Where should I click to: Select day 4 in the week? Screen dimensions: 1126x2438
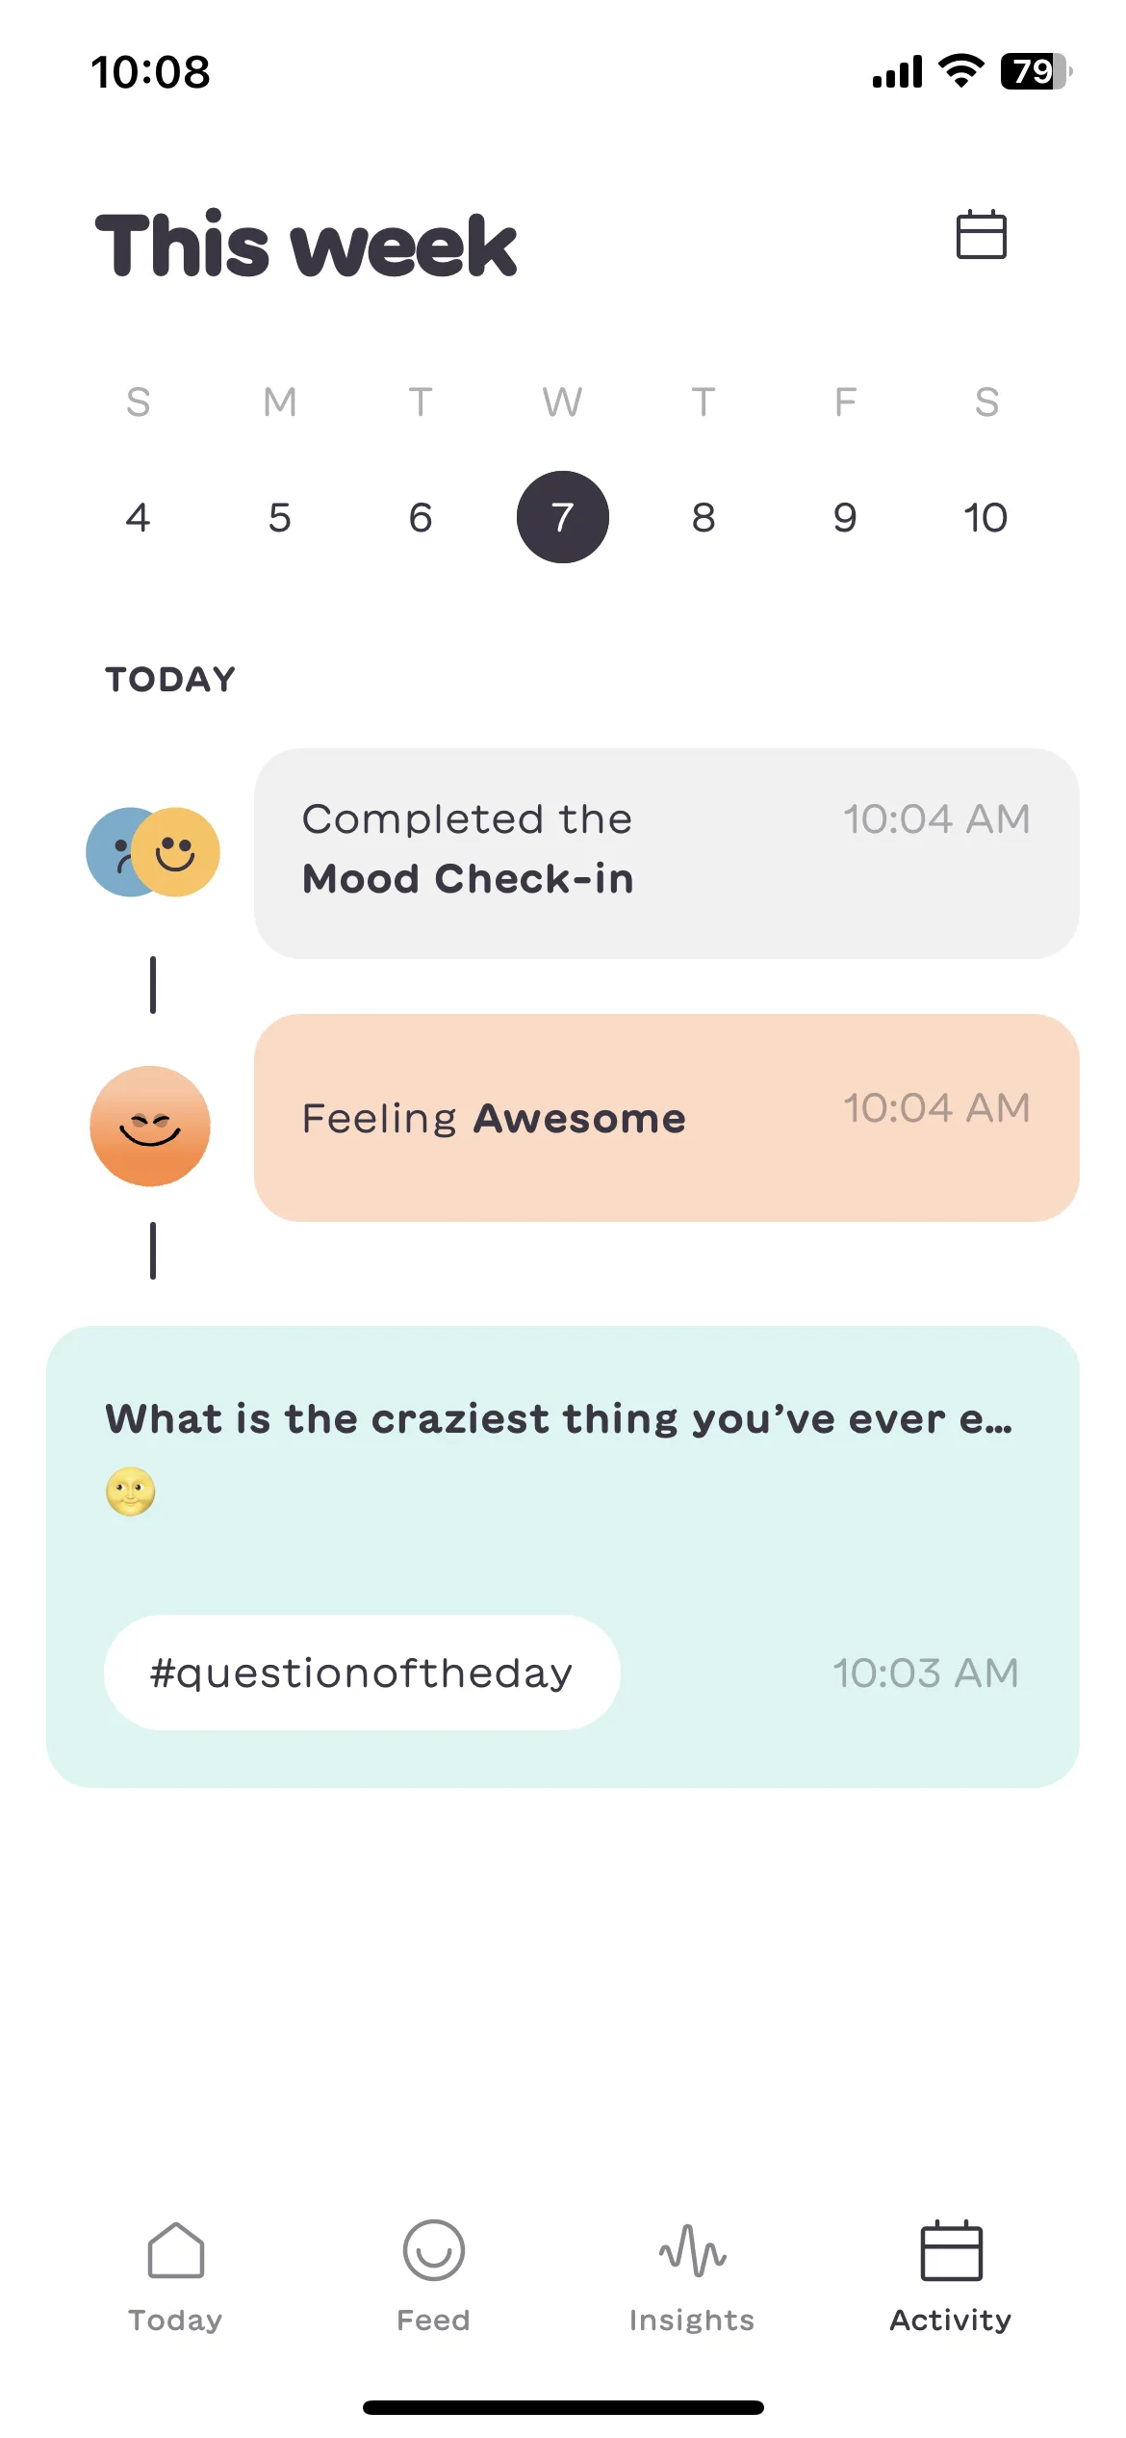[x=138, y=517]
